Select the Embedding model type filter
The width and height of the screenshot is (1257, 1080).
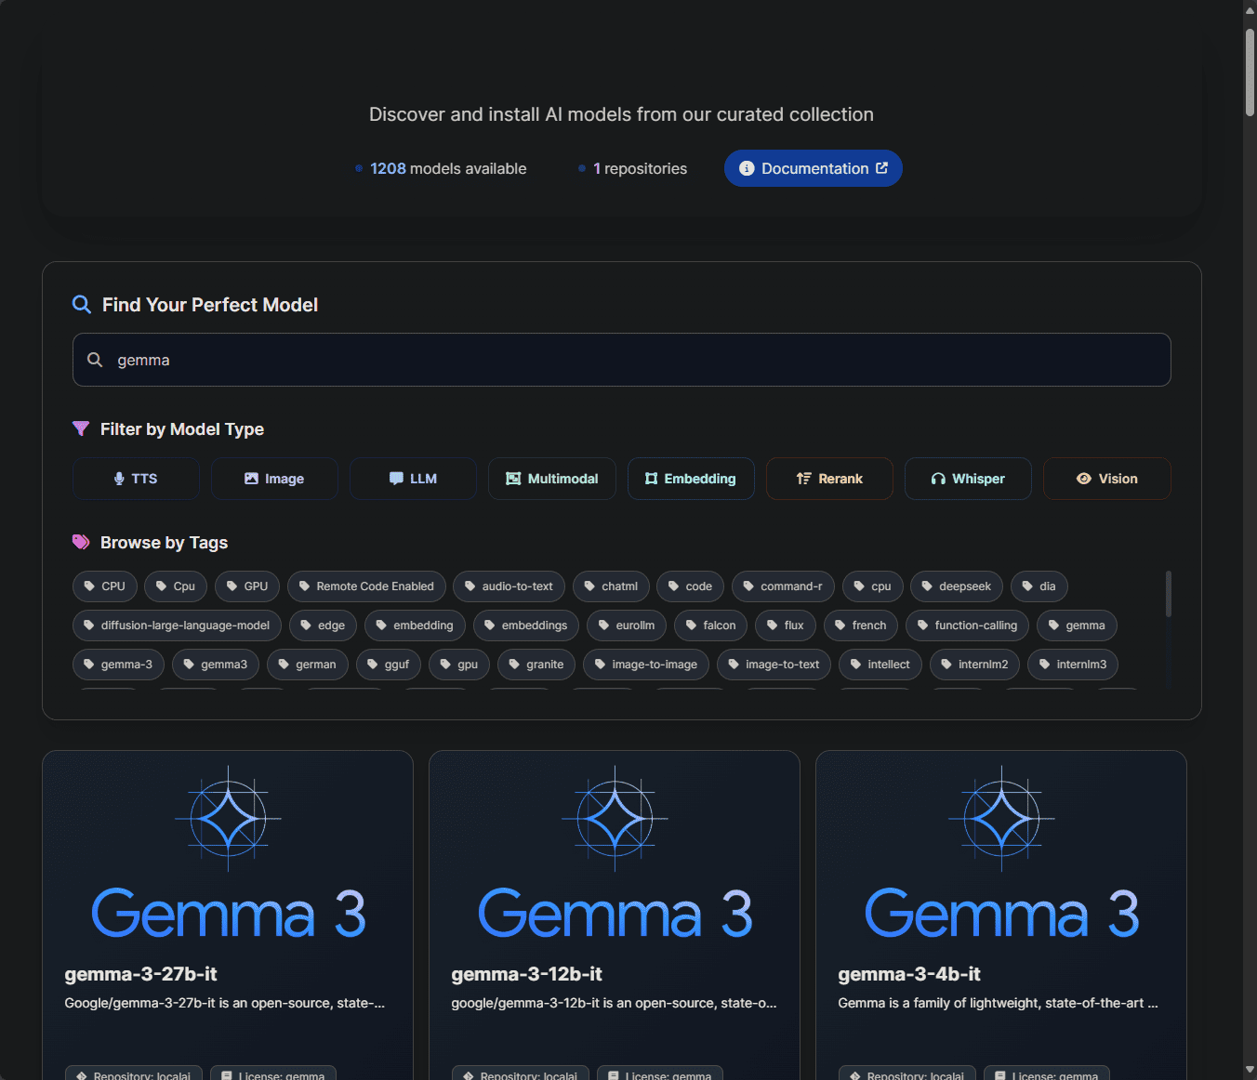(x=691, y=479)
